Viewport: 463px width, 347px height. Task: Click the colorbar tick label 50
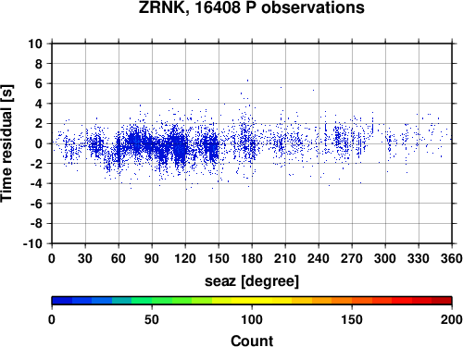(152, 319)
